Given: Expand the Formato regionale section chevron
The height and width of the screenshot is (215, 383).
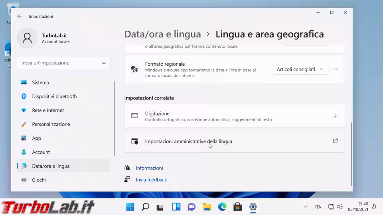Looking at the screenshot, I should click(336, 69).
